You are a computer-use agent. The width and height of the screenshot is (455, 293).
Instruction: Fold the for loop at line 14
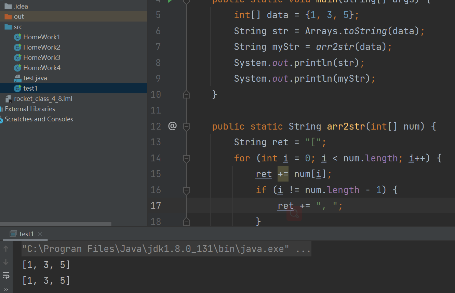click(x=186, y=158)
